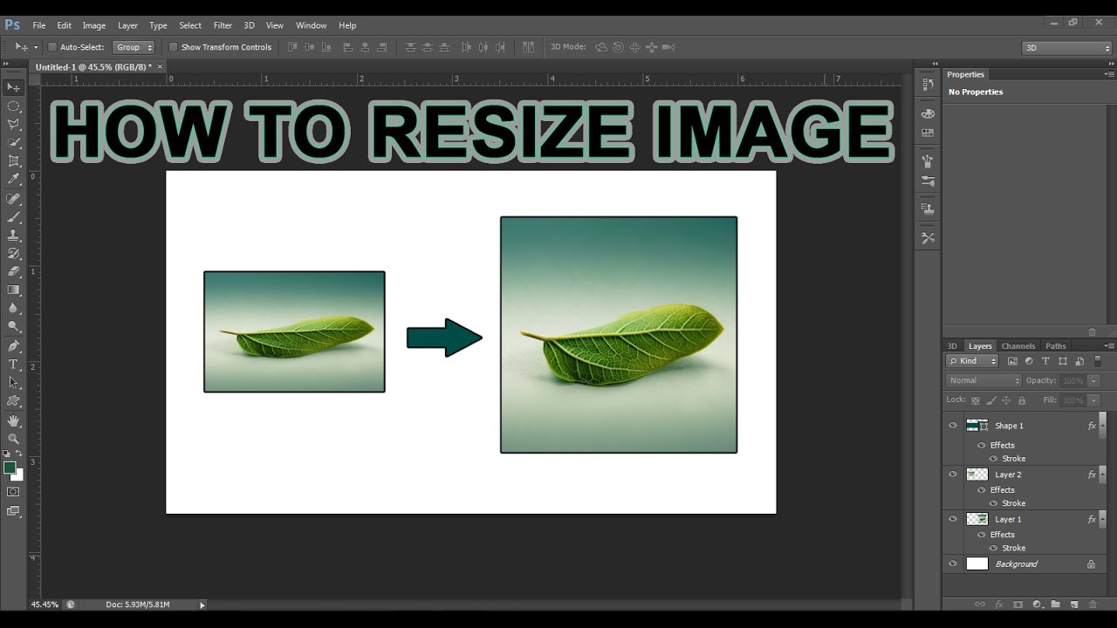Change screen mode icon in toolbox
The image size is (1117, 628).
(13, 512)
